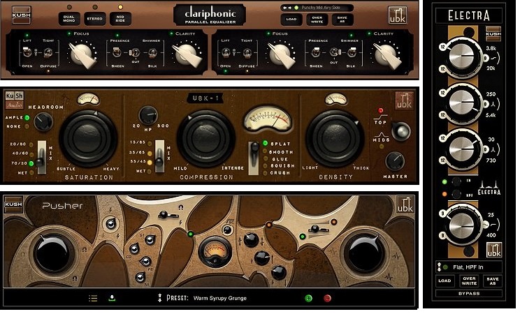This screenshot has height=314, width=520.
Task: Click the large Compression knob
Action: click(x=206, y=138)
